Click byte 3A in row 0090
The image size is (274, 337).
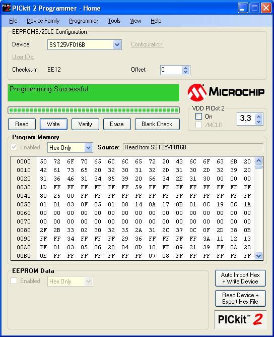207,239
